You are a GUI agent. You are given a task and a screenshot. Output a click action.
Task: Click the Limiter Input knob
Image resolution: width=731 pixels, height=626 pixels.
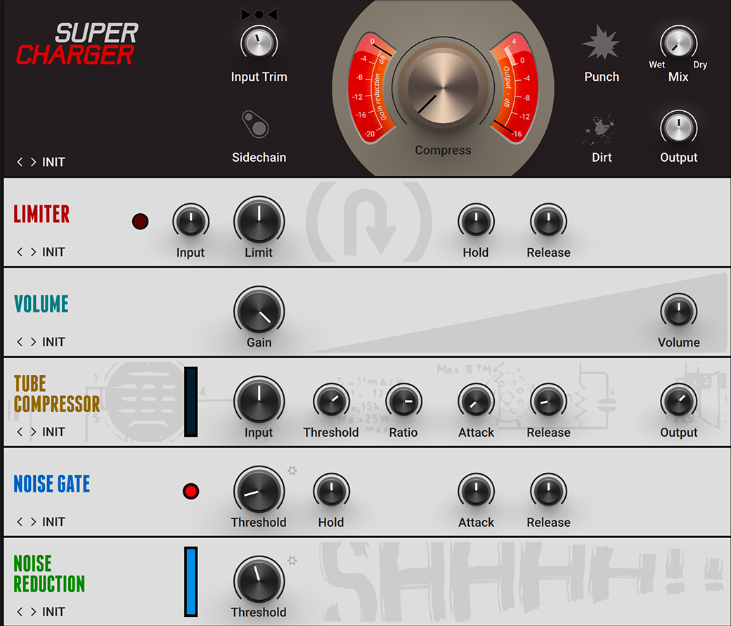(x=190, y=221)
